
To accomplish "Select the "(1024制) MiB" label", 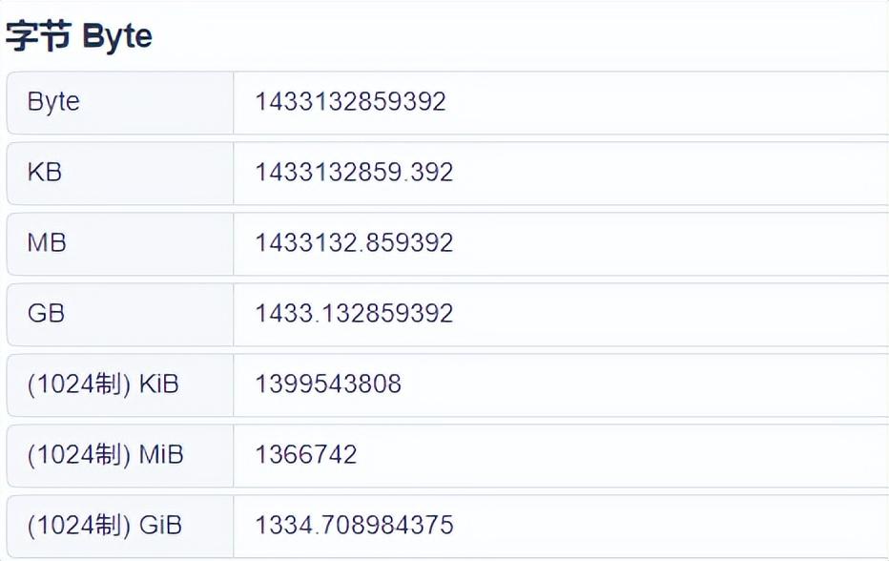I will [x=105, y=455].
